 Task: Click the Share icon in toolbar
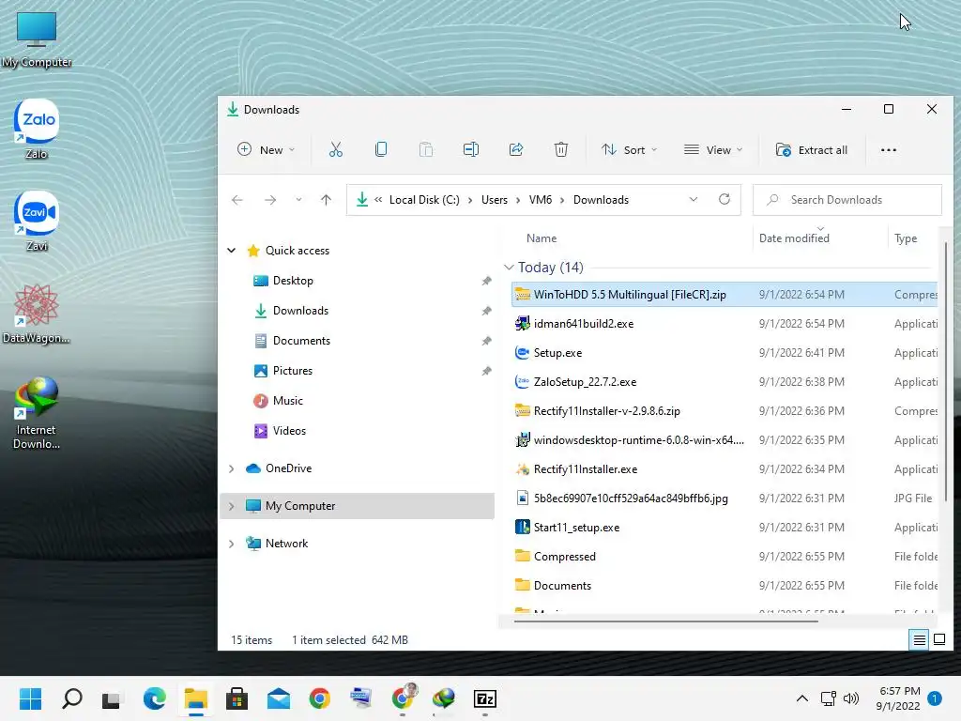(x=516, y=149)
